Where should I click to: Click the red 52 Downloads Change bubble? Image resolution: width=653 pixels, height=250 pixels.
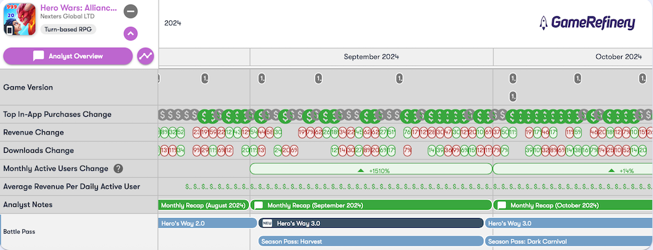pos(626,151)
